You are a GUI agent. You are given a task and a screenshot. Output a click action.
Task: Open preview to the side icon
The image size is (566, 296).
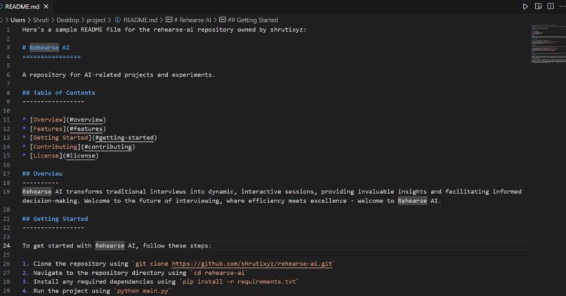(x=538, y=6)
